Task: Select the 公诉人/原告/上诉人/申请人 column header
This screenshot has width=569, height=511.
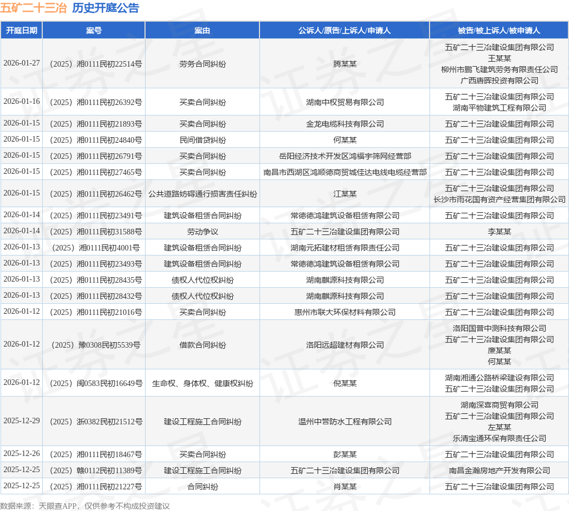Action: tap(345, 31)
